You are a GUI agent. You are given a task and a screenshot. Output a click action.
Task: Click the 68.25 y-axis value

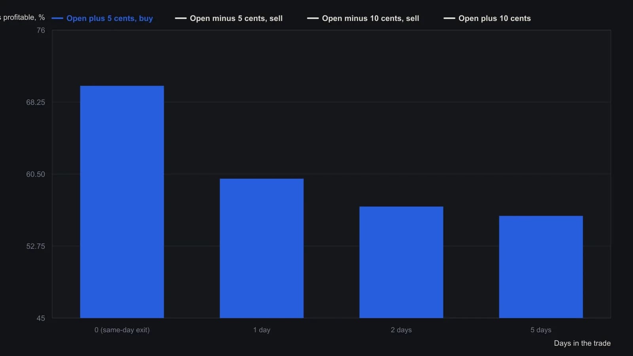point(36,102)
